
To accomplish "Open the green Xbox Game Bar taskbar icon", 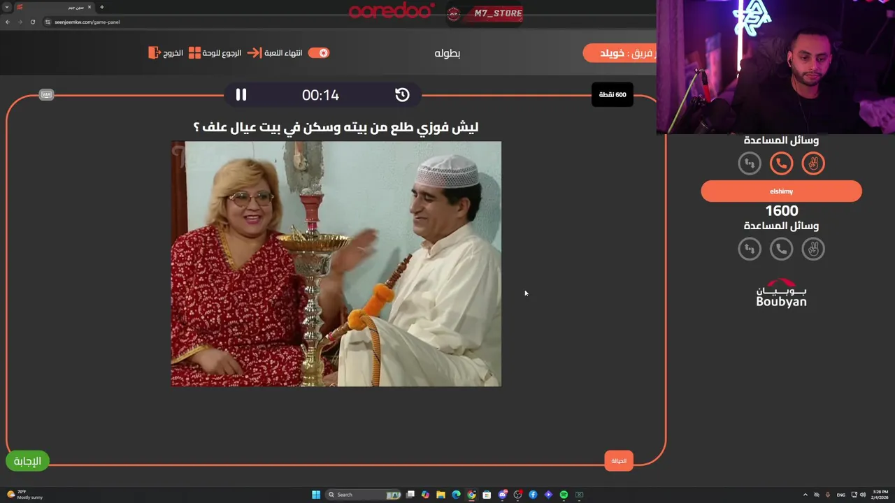I will click(579, 495).
